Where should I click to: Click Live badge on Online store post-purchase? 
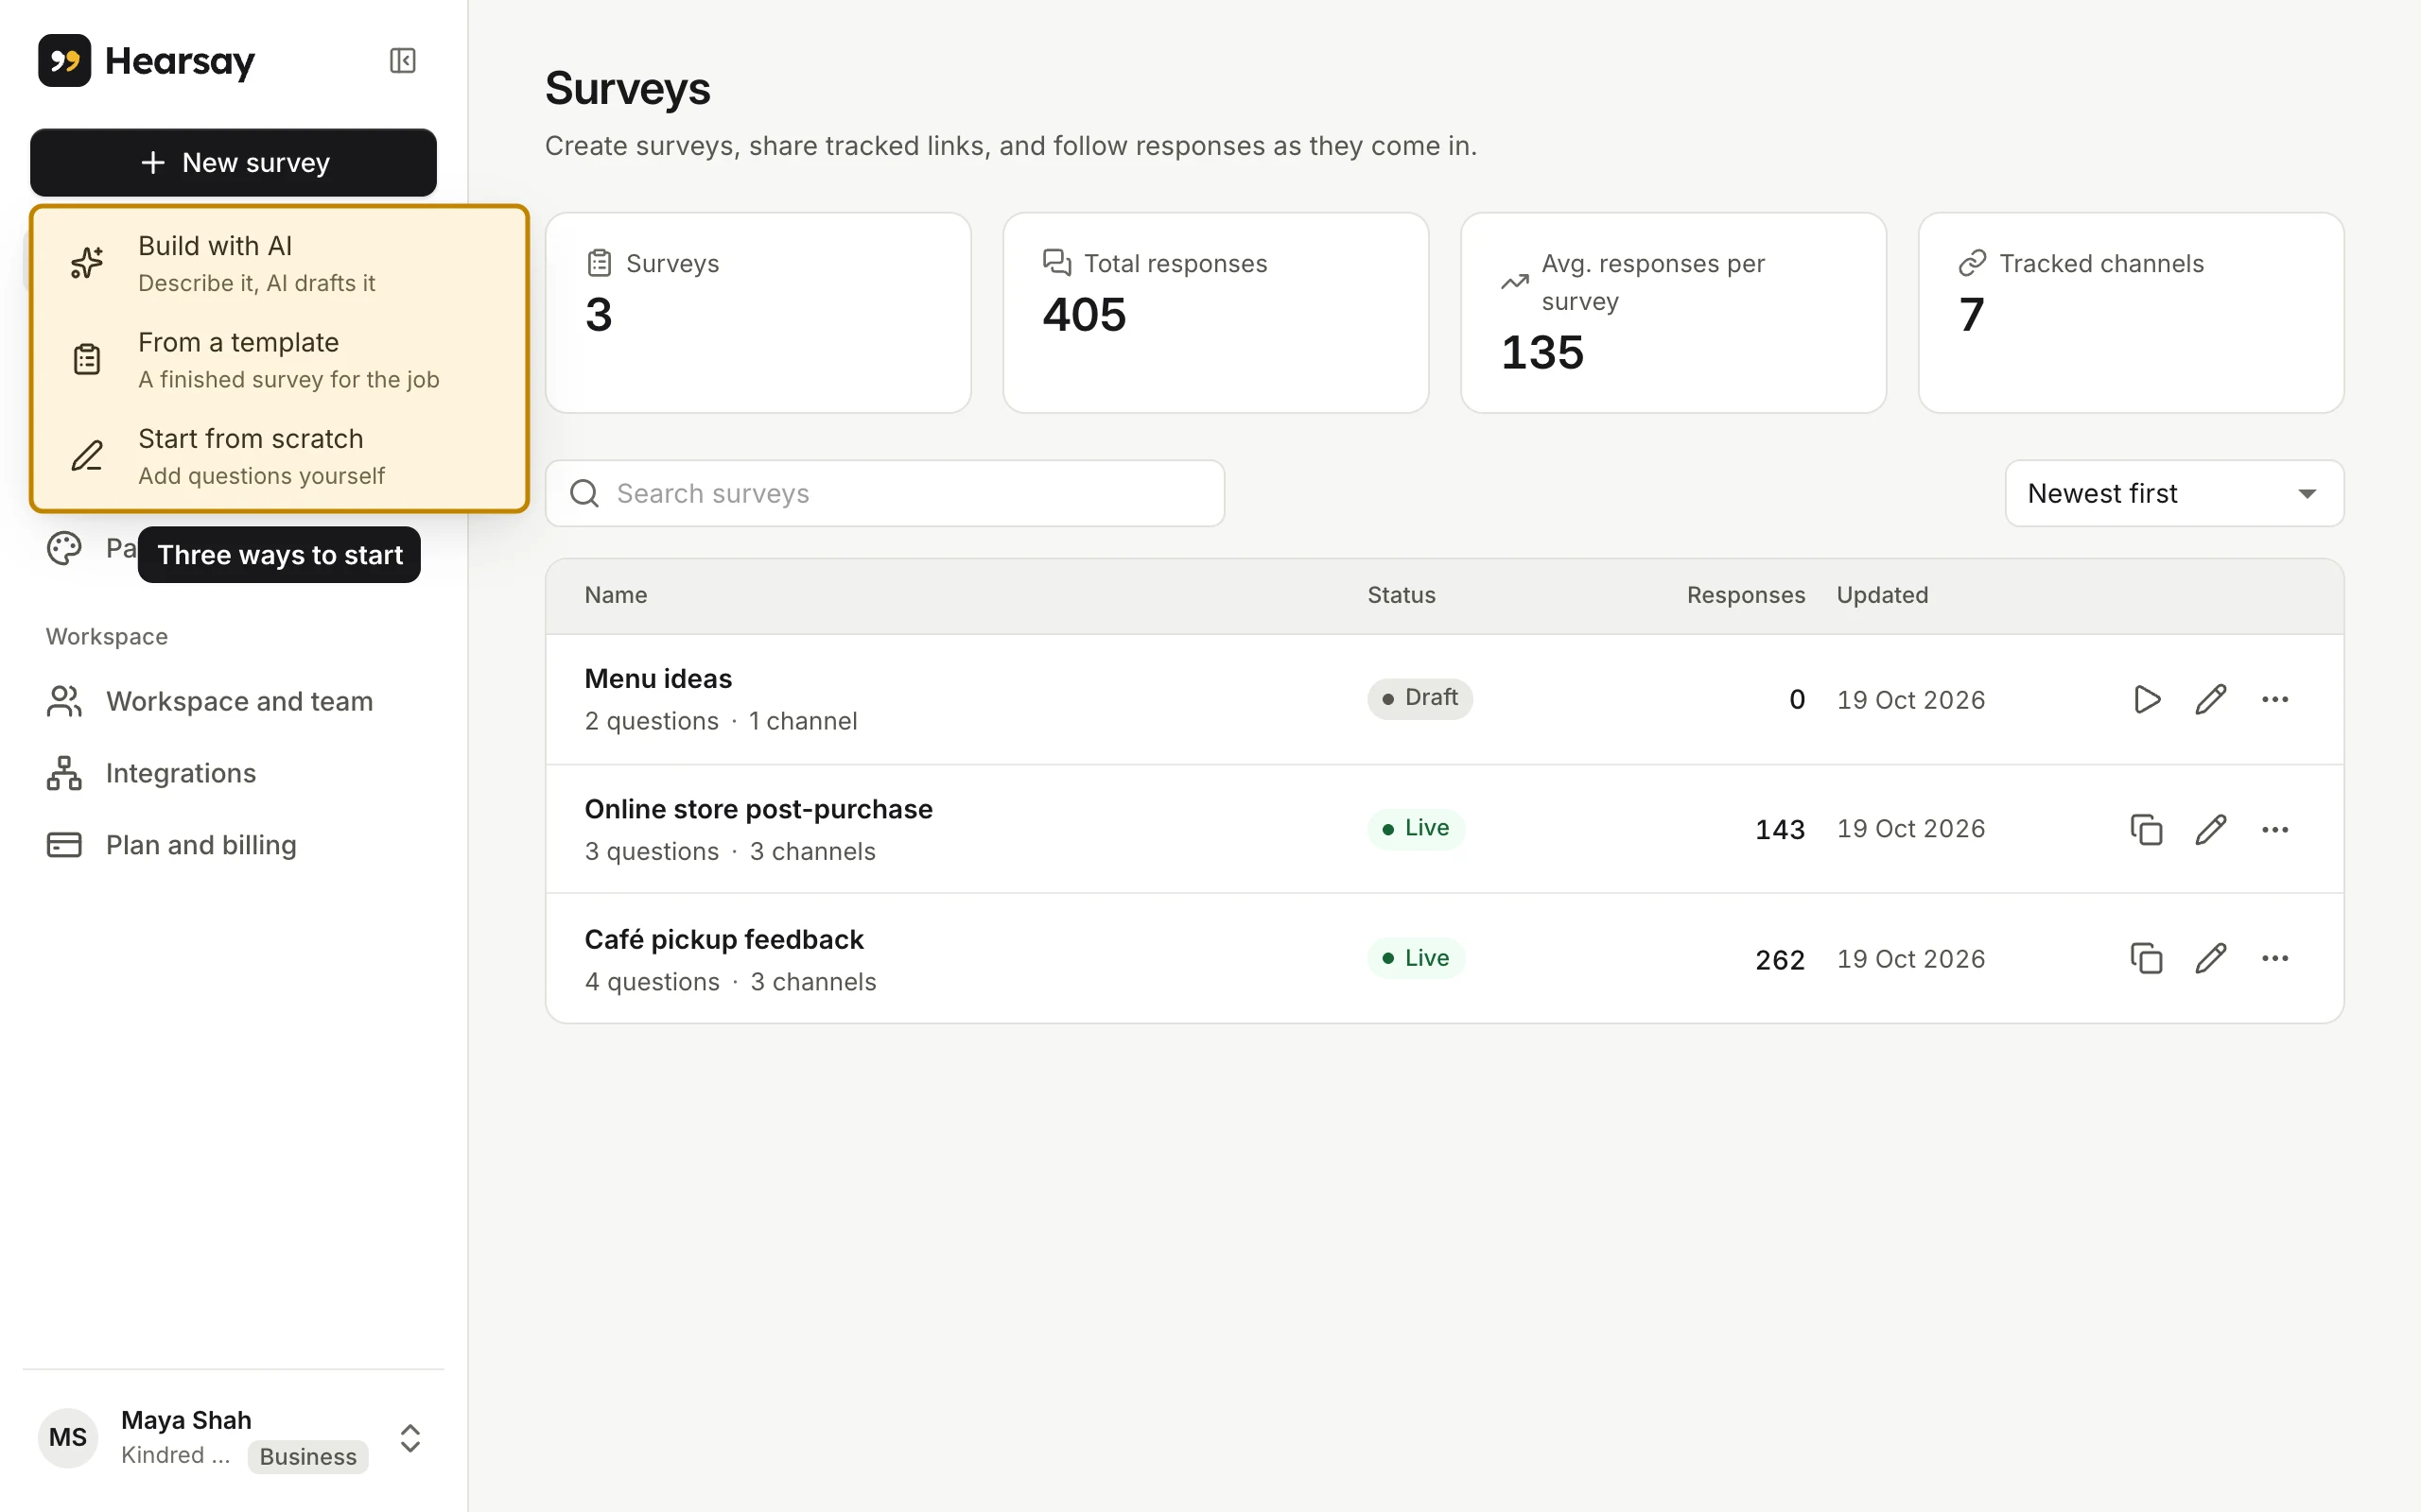click(1416, 828)
